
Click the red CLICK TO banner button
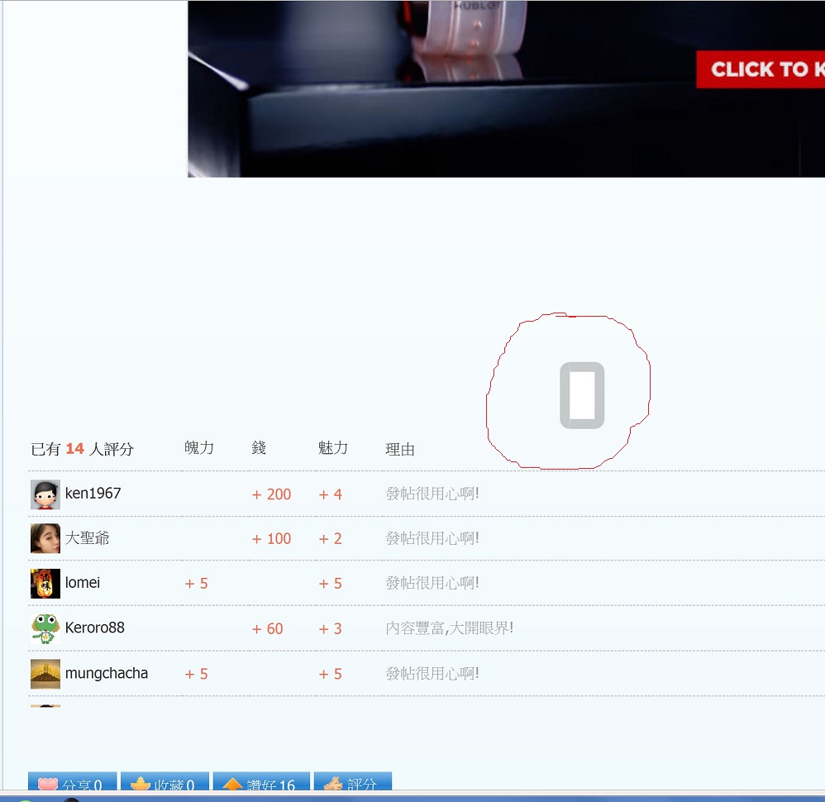(761, 69)
